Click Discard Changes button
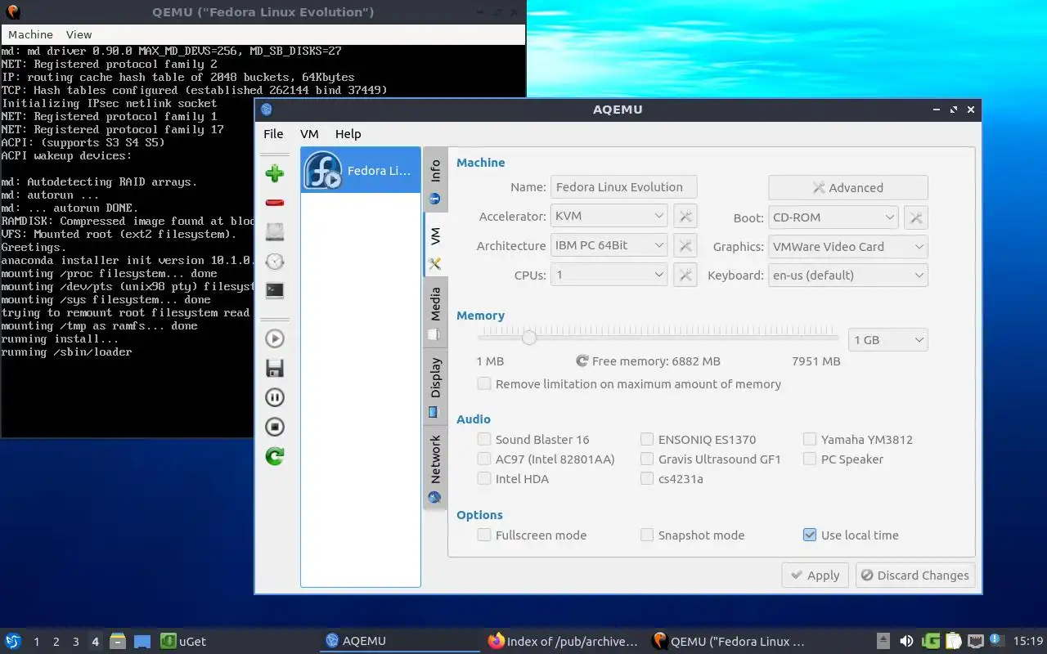 (915, 576)
